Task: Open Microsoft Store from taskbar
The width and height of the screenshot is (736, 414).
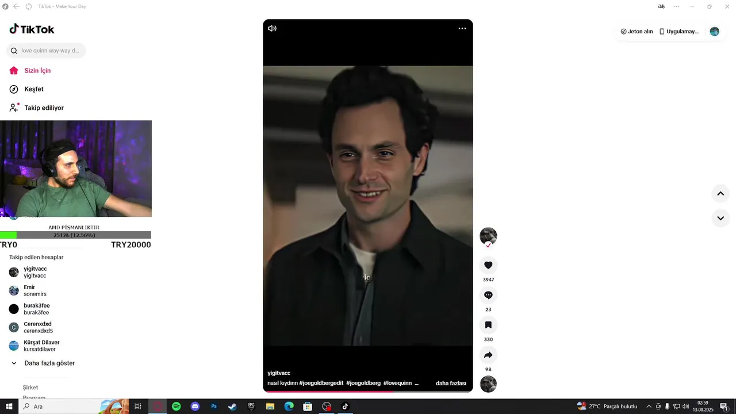Action: click(x=308, y=407)
